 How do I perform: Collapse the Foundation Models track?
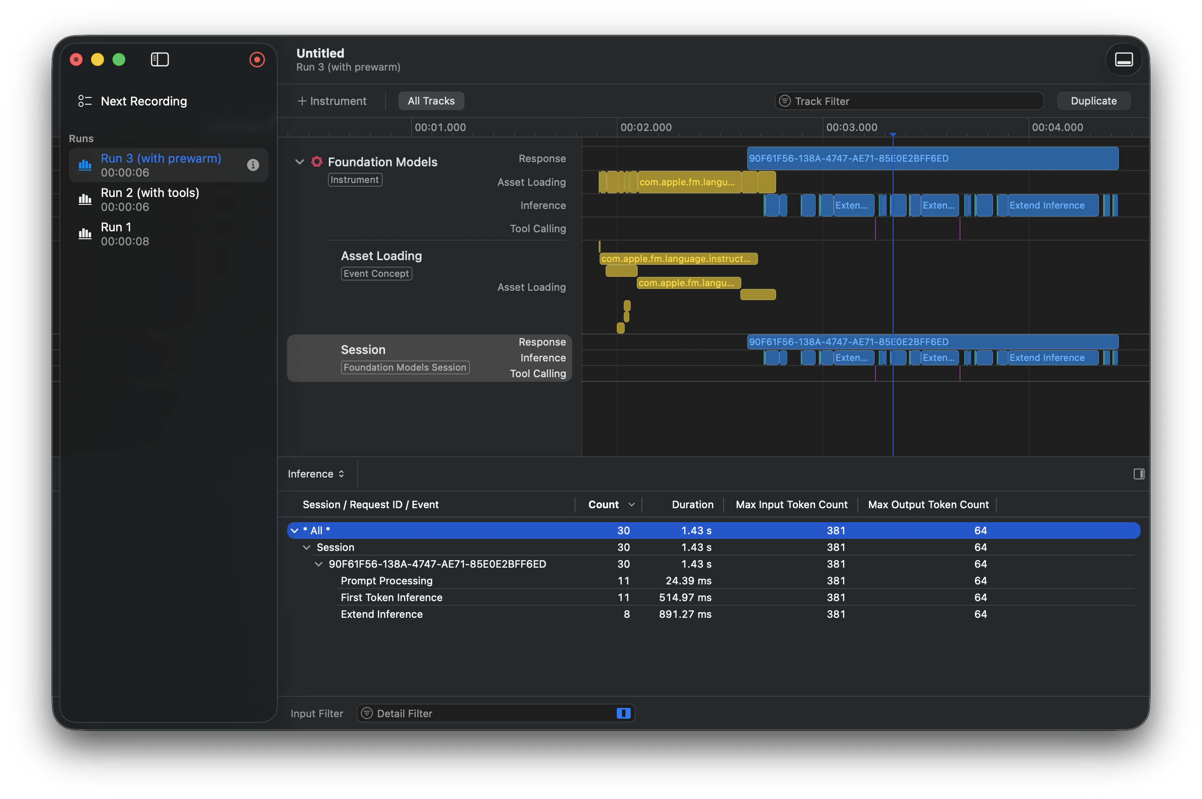(x=300, y=162)
